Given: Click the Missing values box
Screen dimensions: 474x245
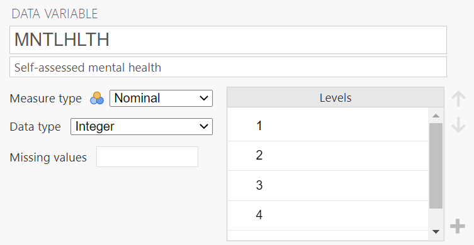Looking at the screenshot, I should click(147, 157).
